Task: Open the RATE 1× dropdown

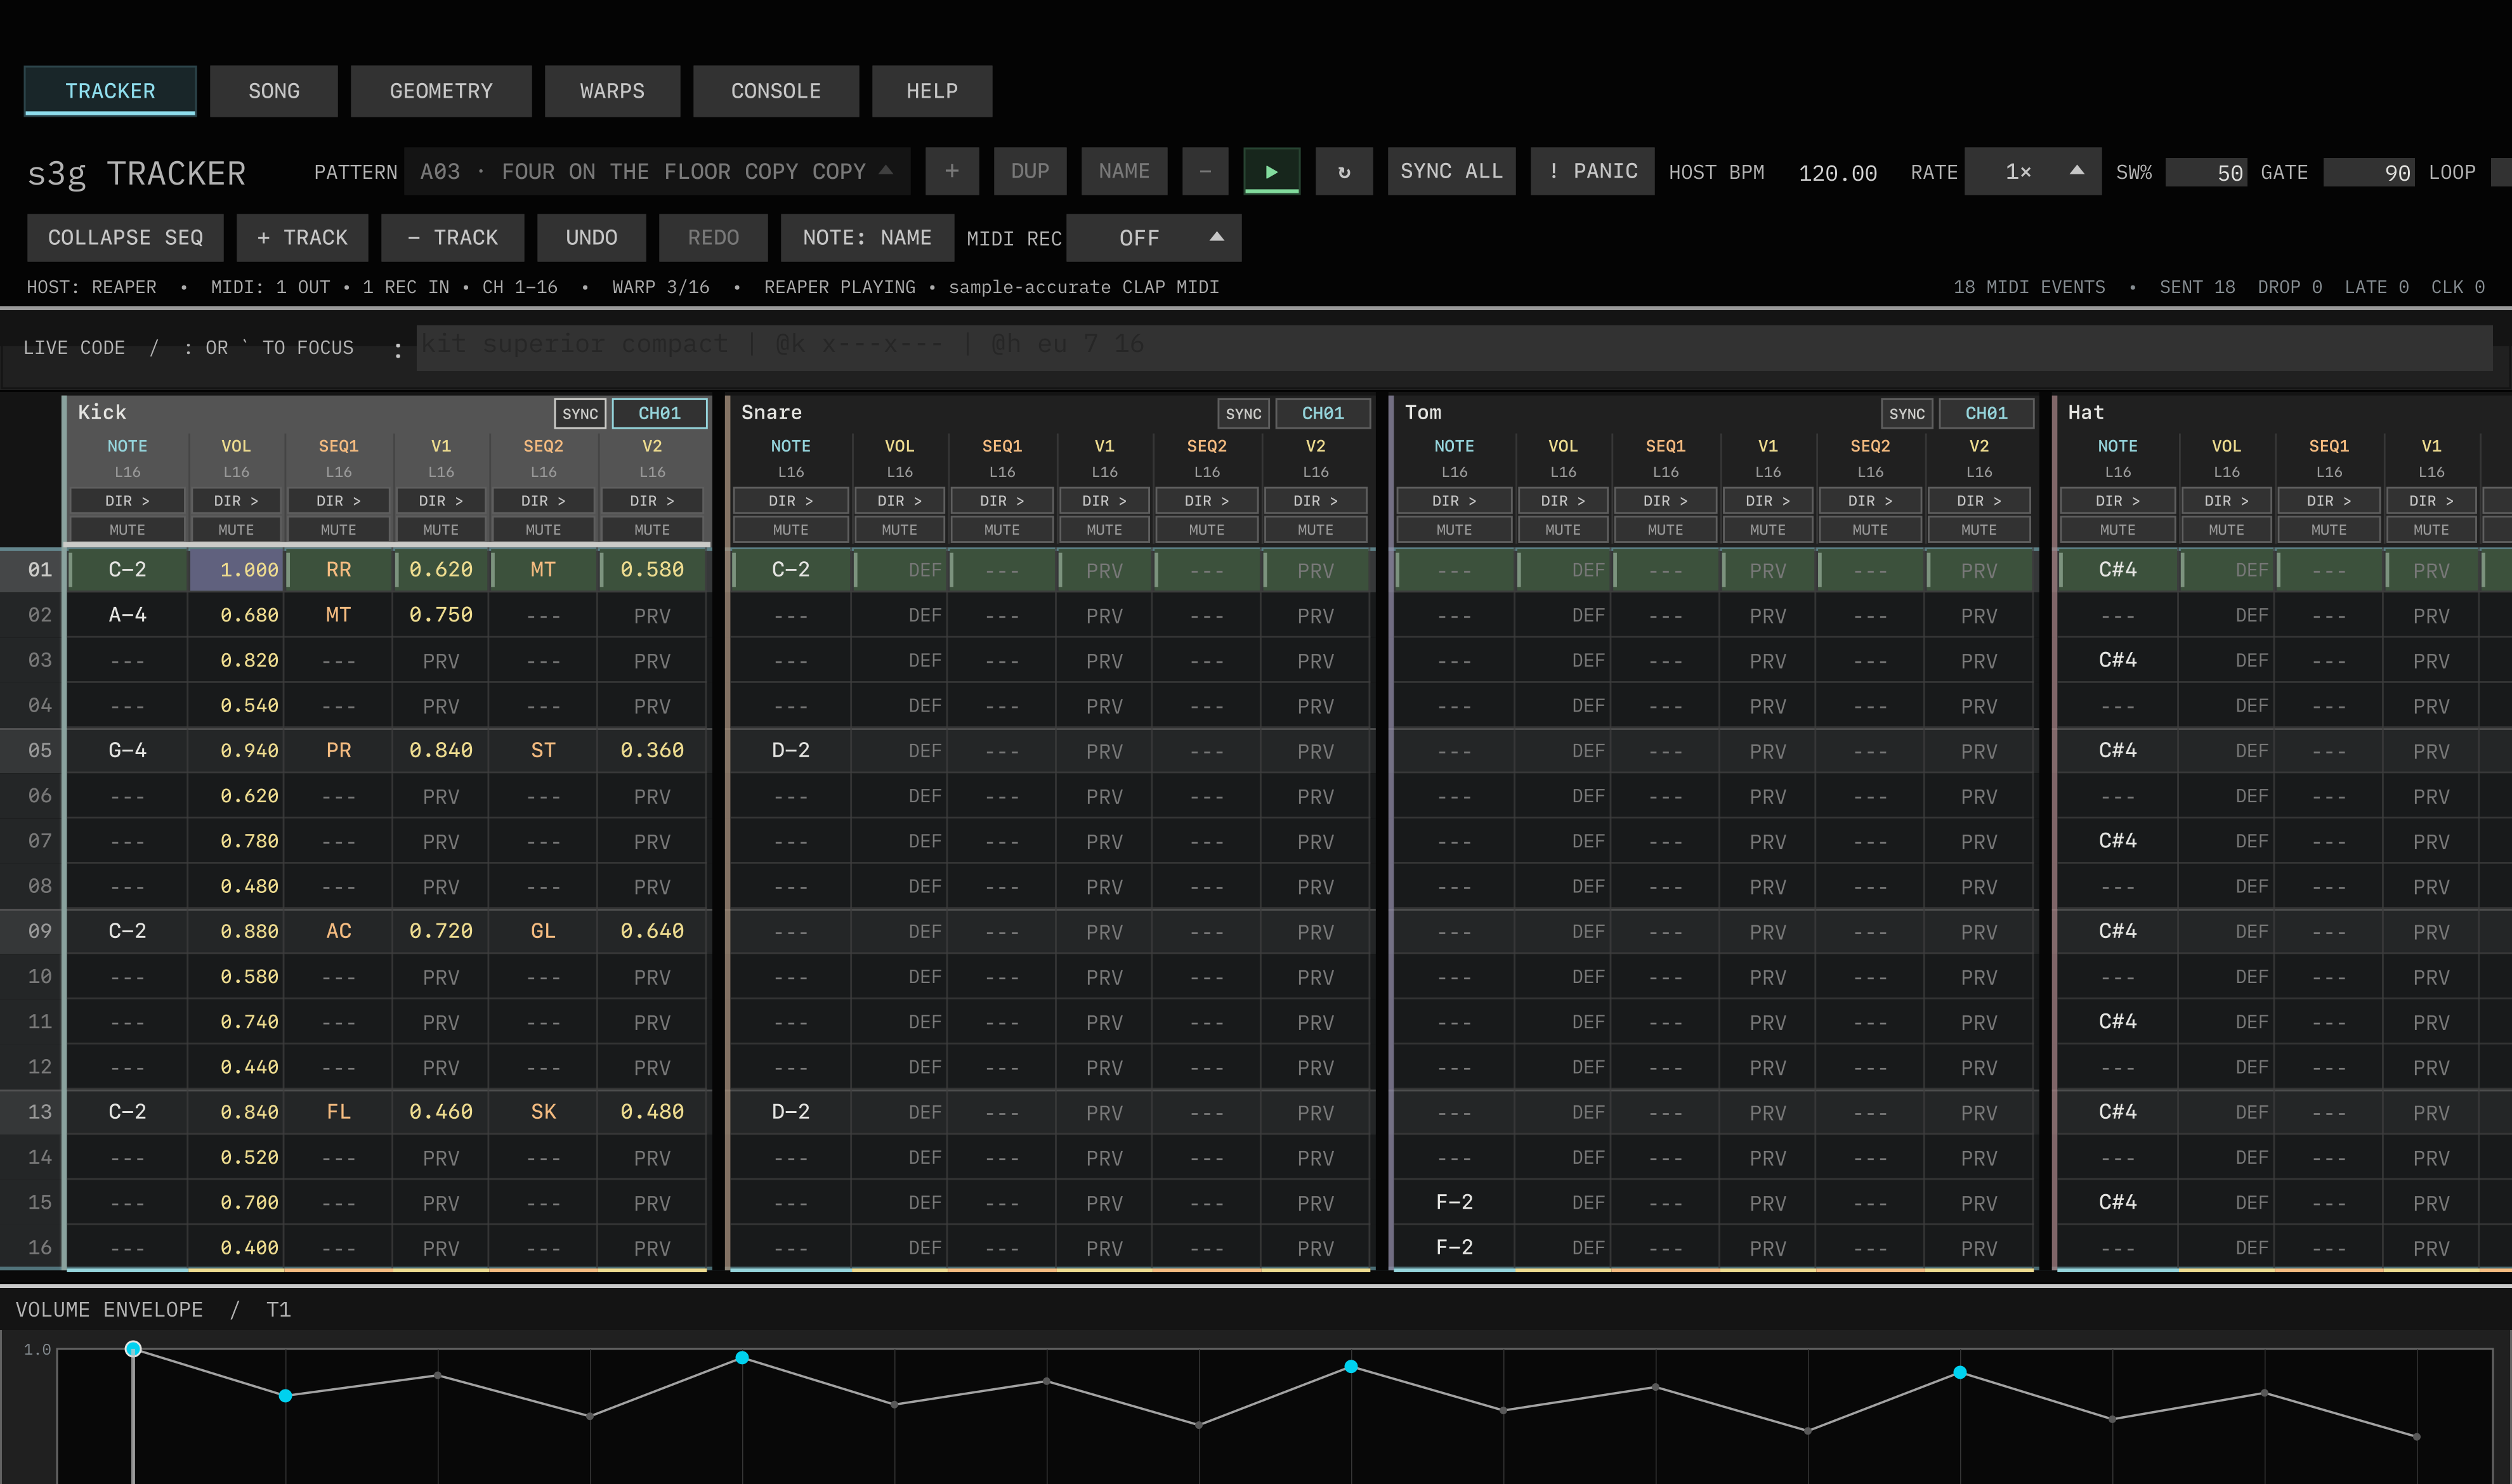Action: click(x=2032, y=171)
